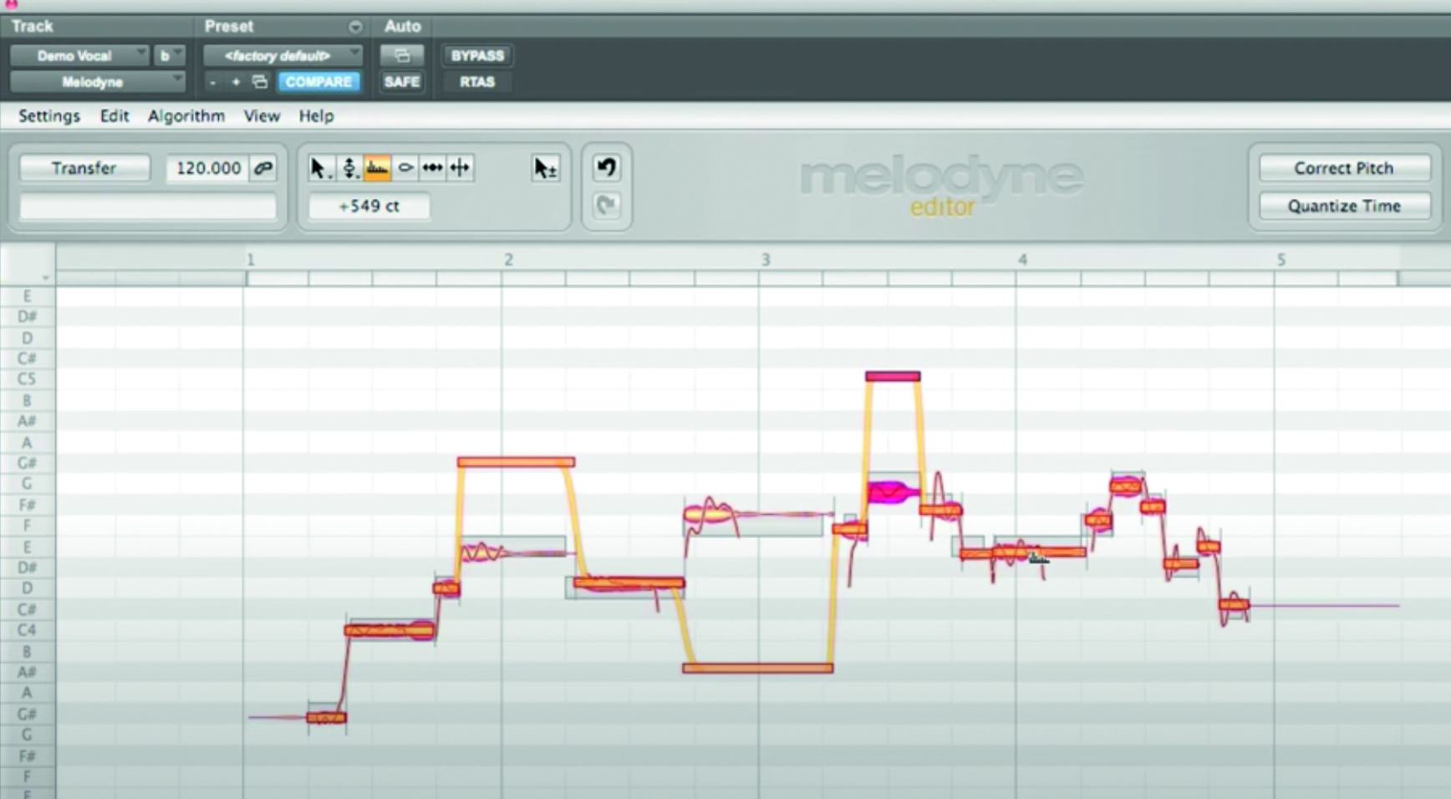Click the tempo chain link icon

coord(263,168)
